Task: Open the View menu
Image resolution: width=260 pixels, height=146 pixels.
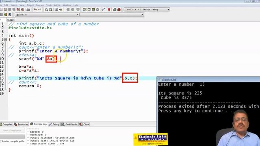Action: [22, 5]
